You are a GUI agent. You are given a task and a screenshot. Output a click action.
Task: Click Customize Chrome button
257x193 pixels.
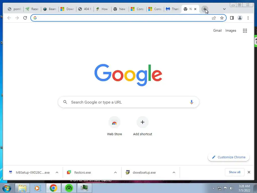(229, 157)
